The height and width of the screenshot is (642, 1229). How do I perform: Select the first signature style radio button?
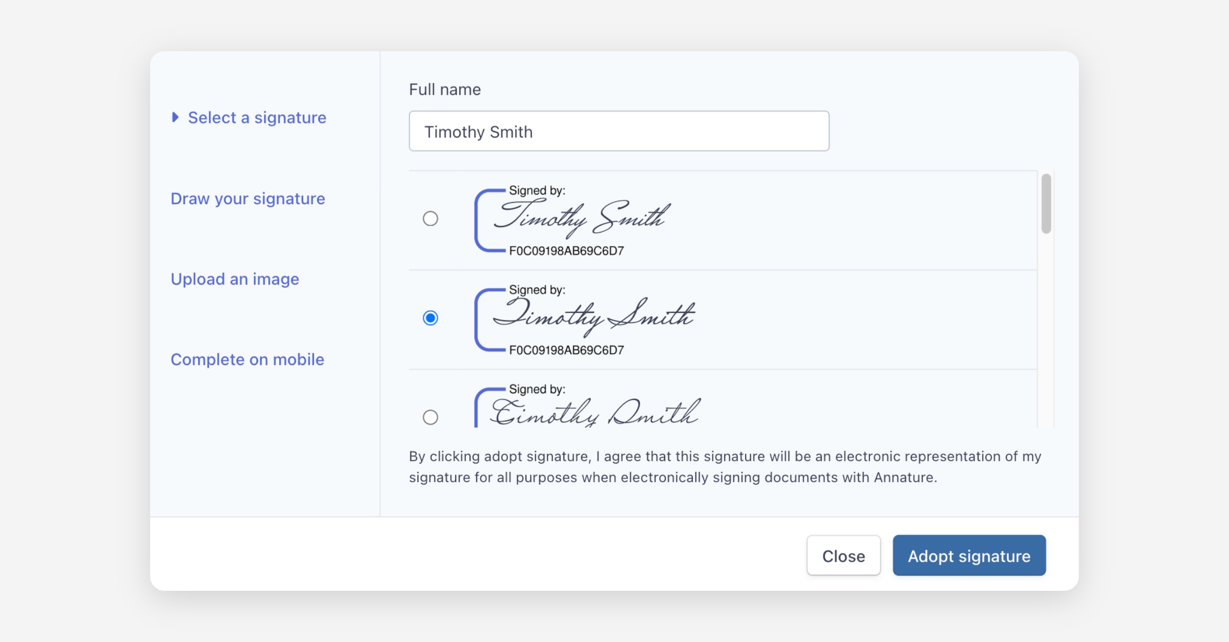(430, 219)
